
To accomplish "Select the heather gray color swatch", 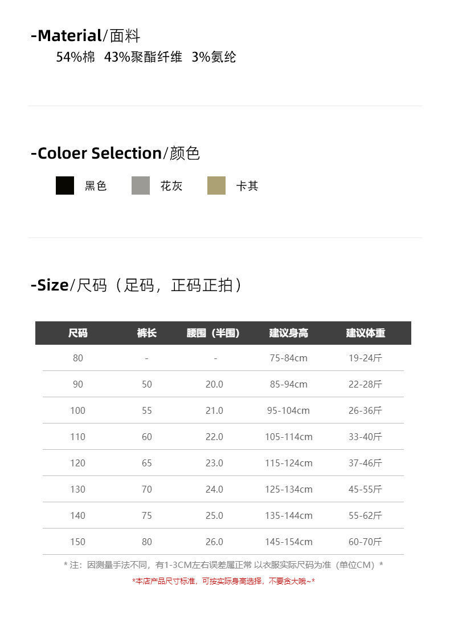I will pyautogui.click(x=141, y=186).
